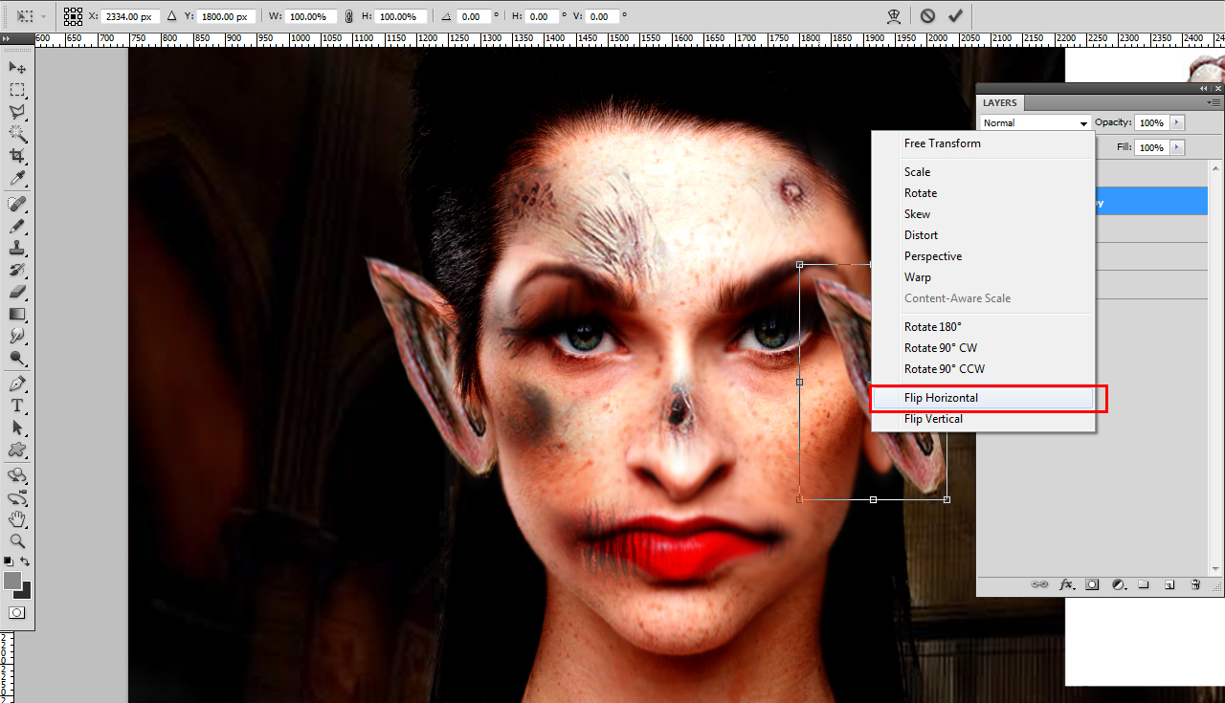Select the Healing Brush tool

tap(17, 204)
